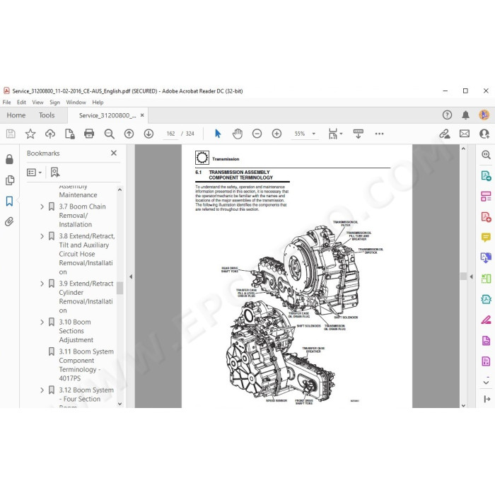Expand 3.12 Boom System bookmark

coord(42,390)
